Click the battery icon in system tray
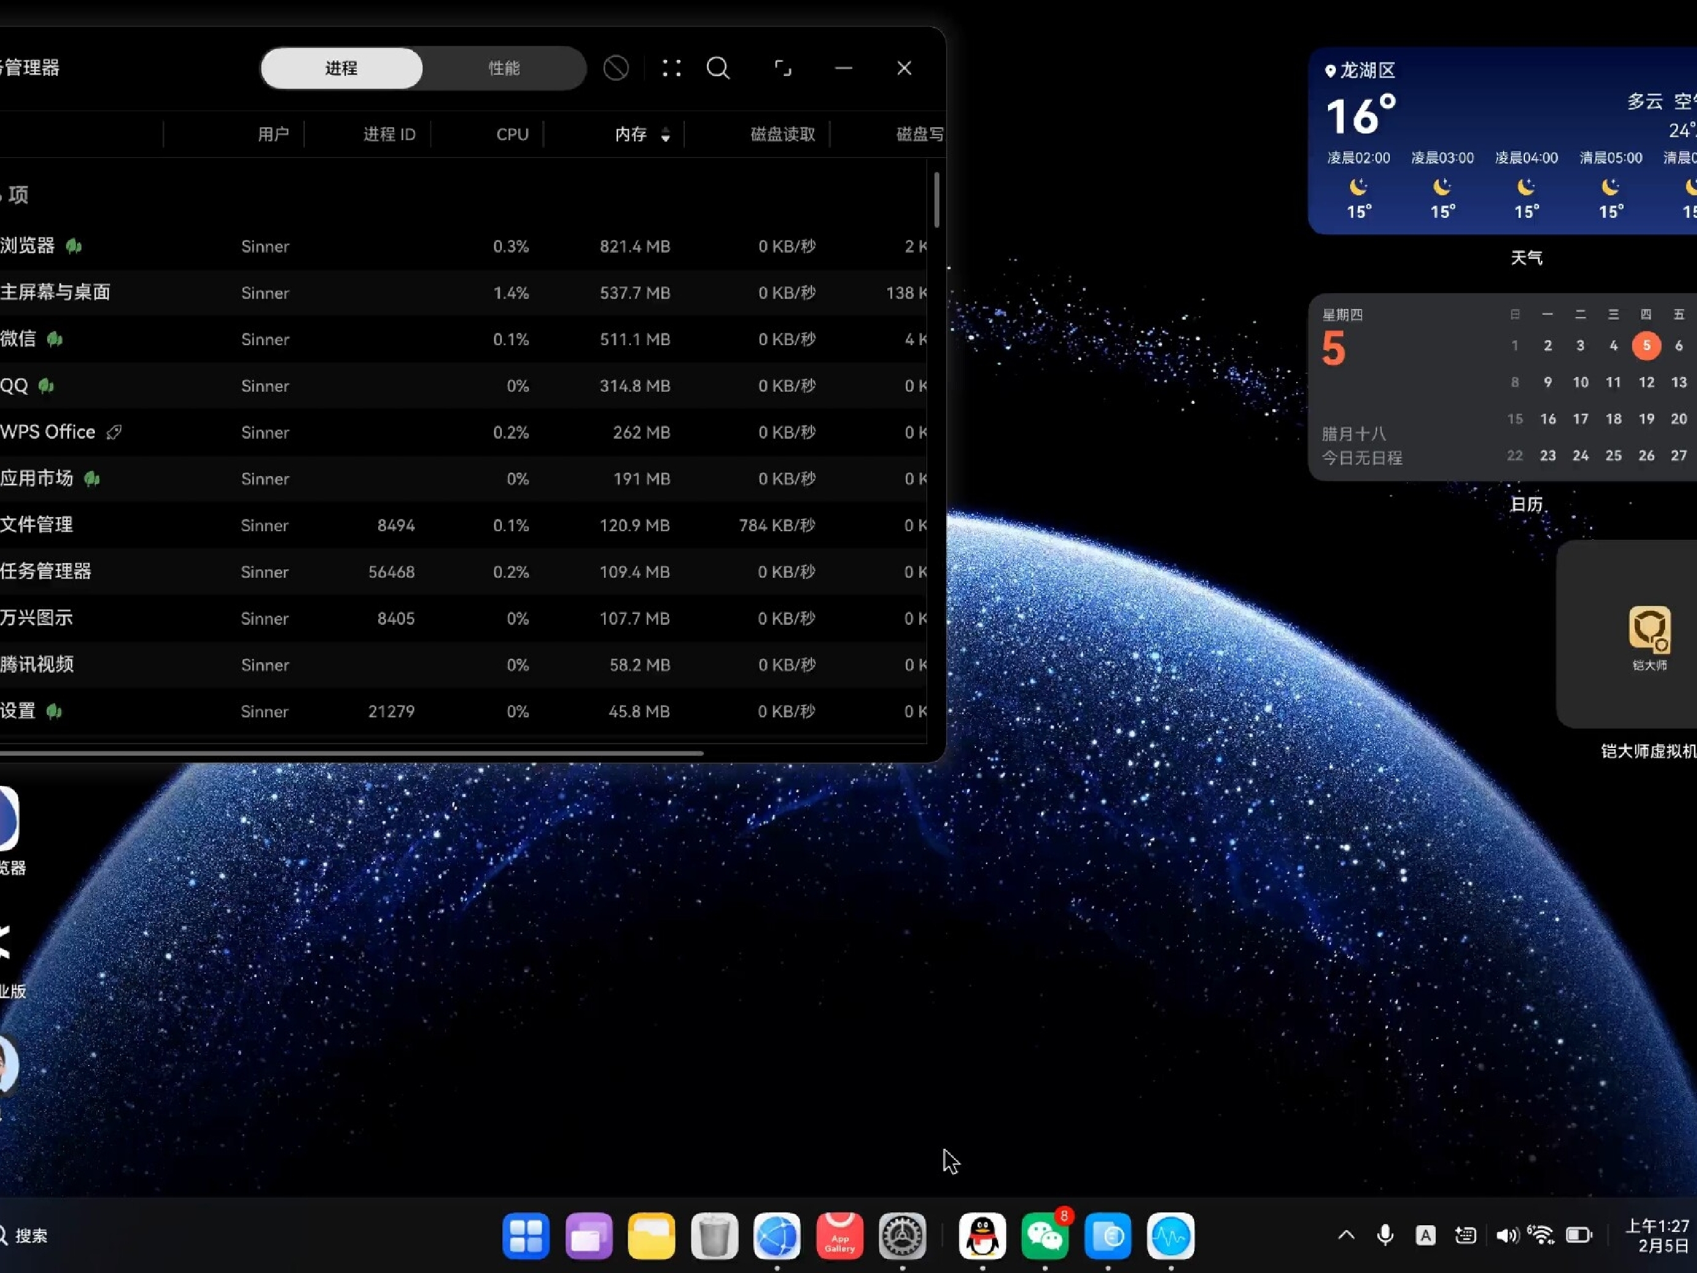 [1580, 1236]
